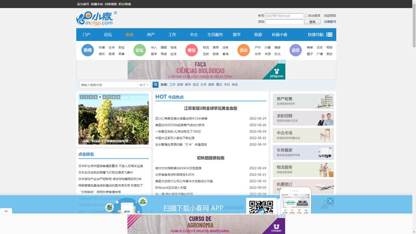This screenshot has height=234, width=416.
Task: Click the QR code in download banner
Action: pyautogui.click(x=261, y=207)
